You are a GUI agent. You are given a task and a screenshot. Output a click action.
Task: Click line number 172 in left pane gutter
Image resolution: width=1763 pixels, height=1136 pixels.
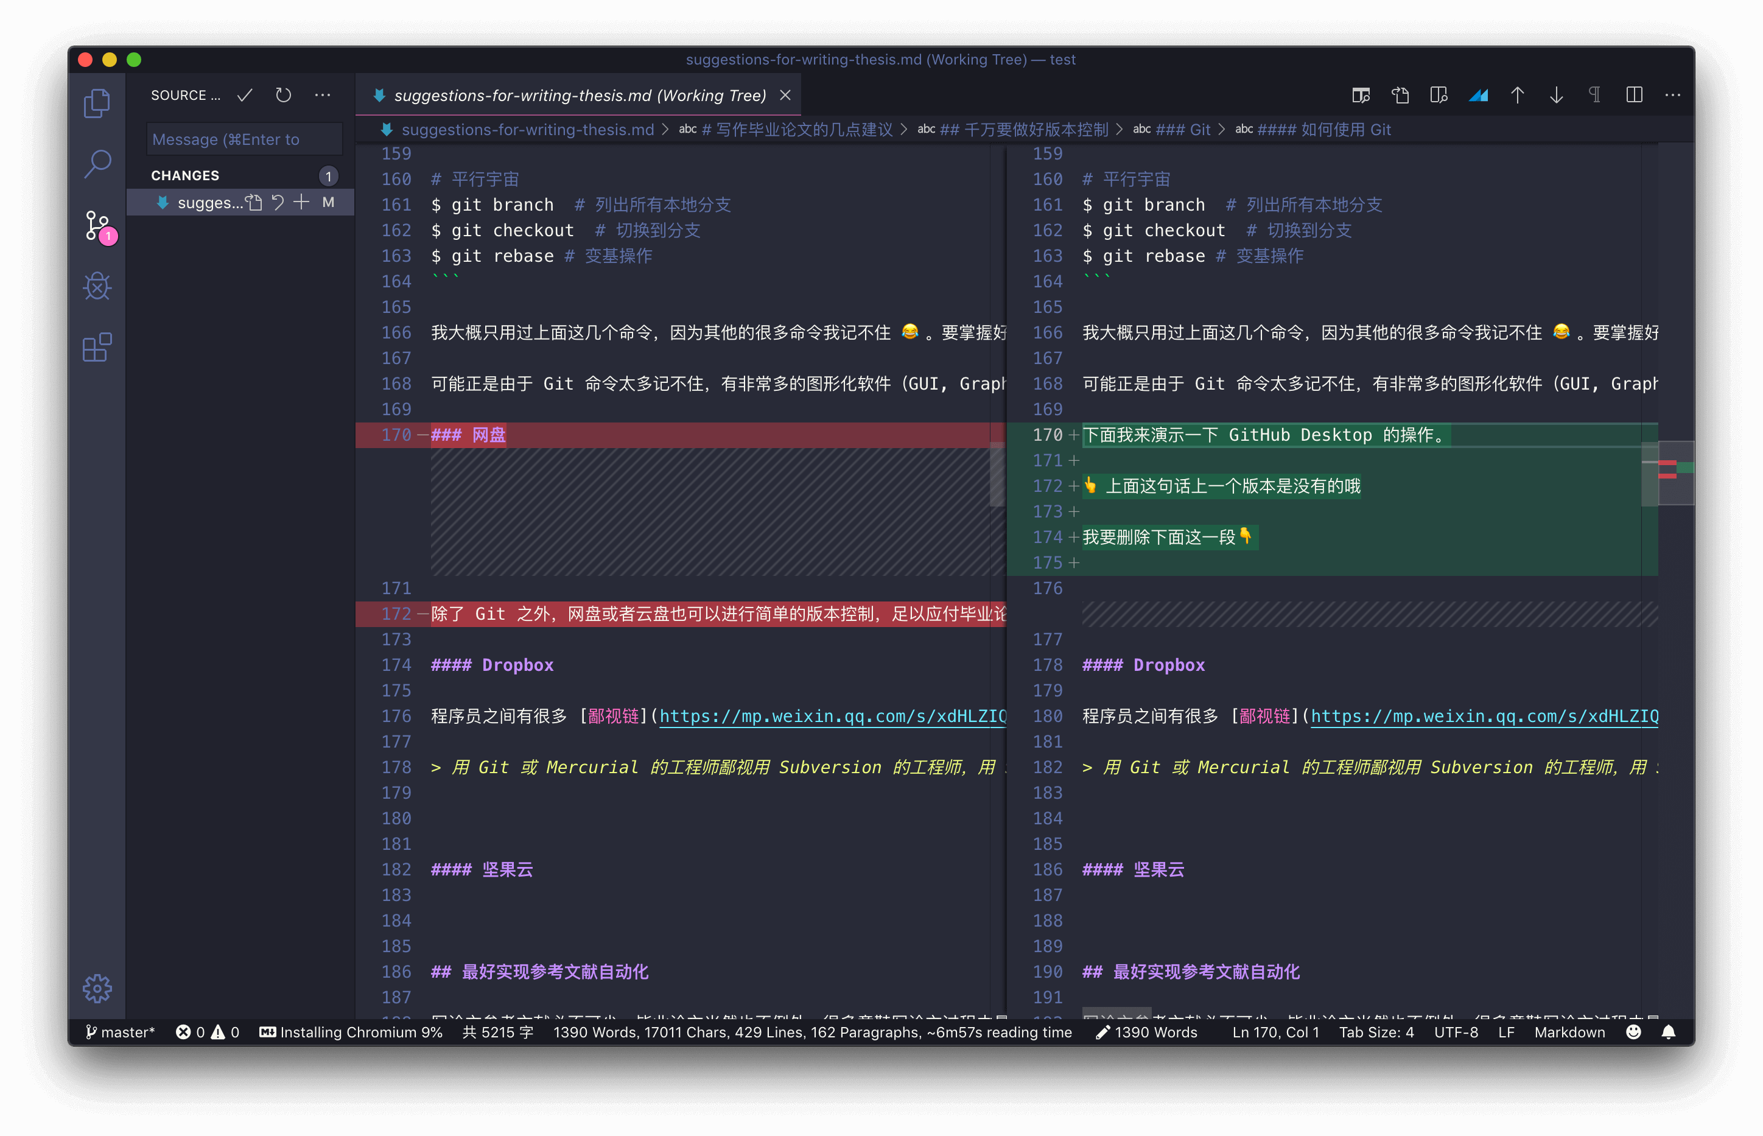point(396,614)
